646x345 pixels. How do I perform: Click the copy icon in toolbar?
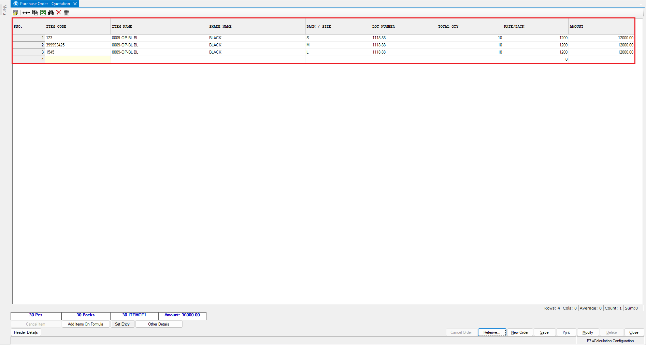(35, 13)
